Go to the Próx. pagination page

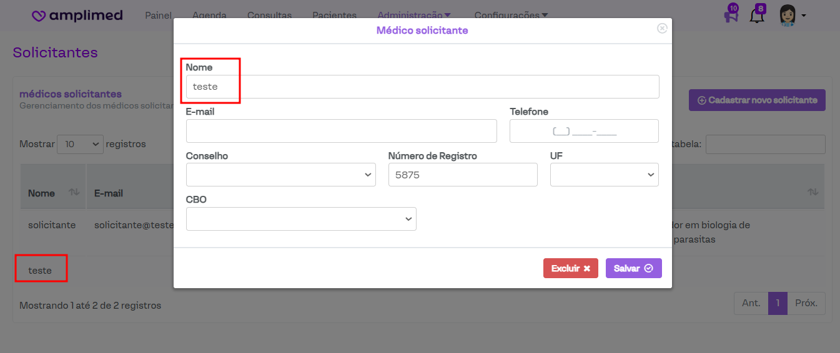pos(806,303)
